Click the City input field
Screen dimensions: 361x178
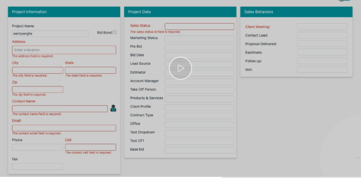(37, 70)
